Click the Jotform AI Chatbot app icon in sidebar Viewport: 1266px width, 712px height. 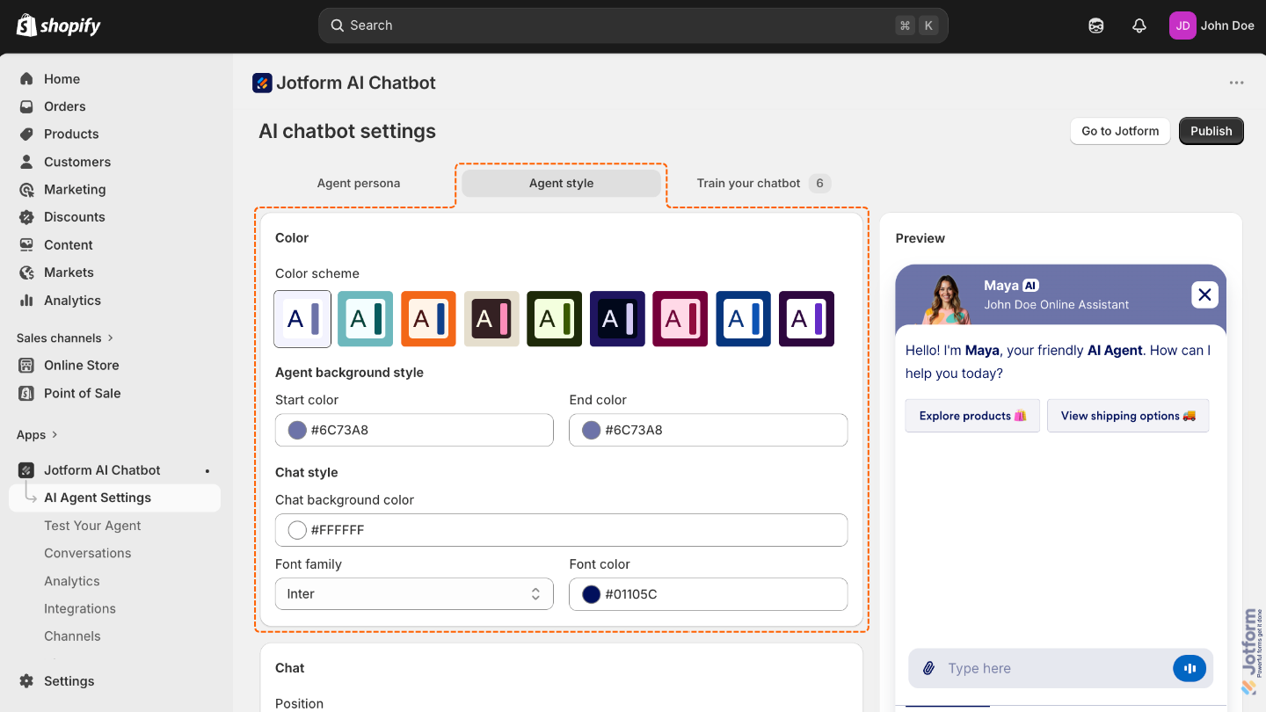click(26, 469)
